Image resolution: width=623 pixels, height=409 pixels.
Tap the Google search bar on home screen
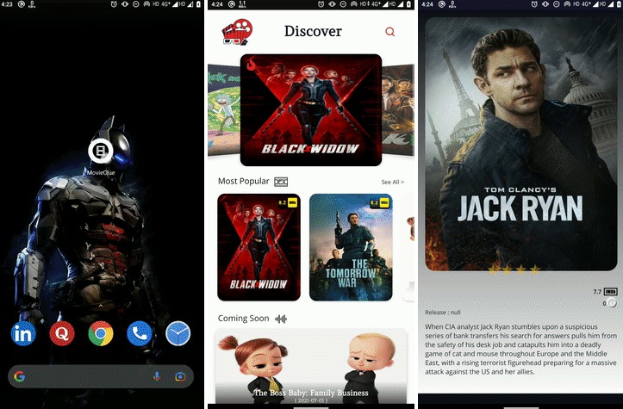(x=101, y=376)
